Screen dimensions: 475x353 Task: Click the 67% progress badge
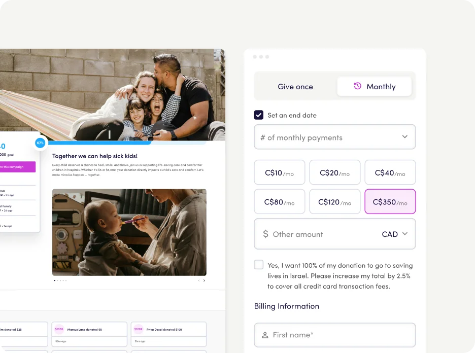pos(40,143)
